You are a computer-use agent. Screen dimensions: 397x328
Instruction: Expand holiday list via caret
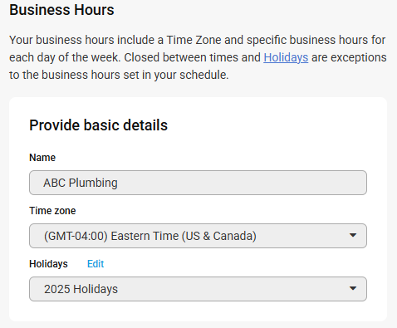click(353, 288)
